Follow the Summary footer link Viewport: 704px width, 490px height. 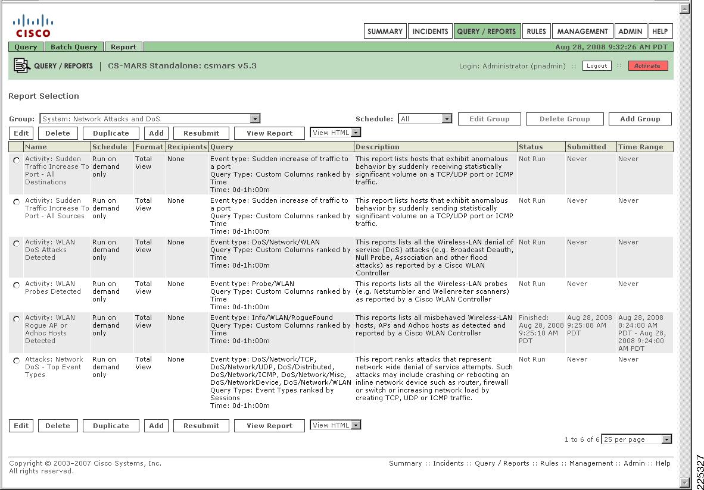pos(405,464)
